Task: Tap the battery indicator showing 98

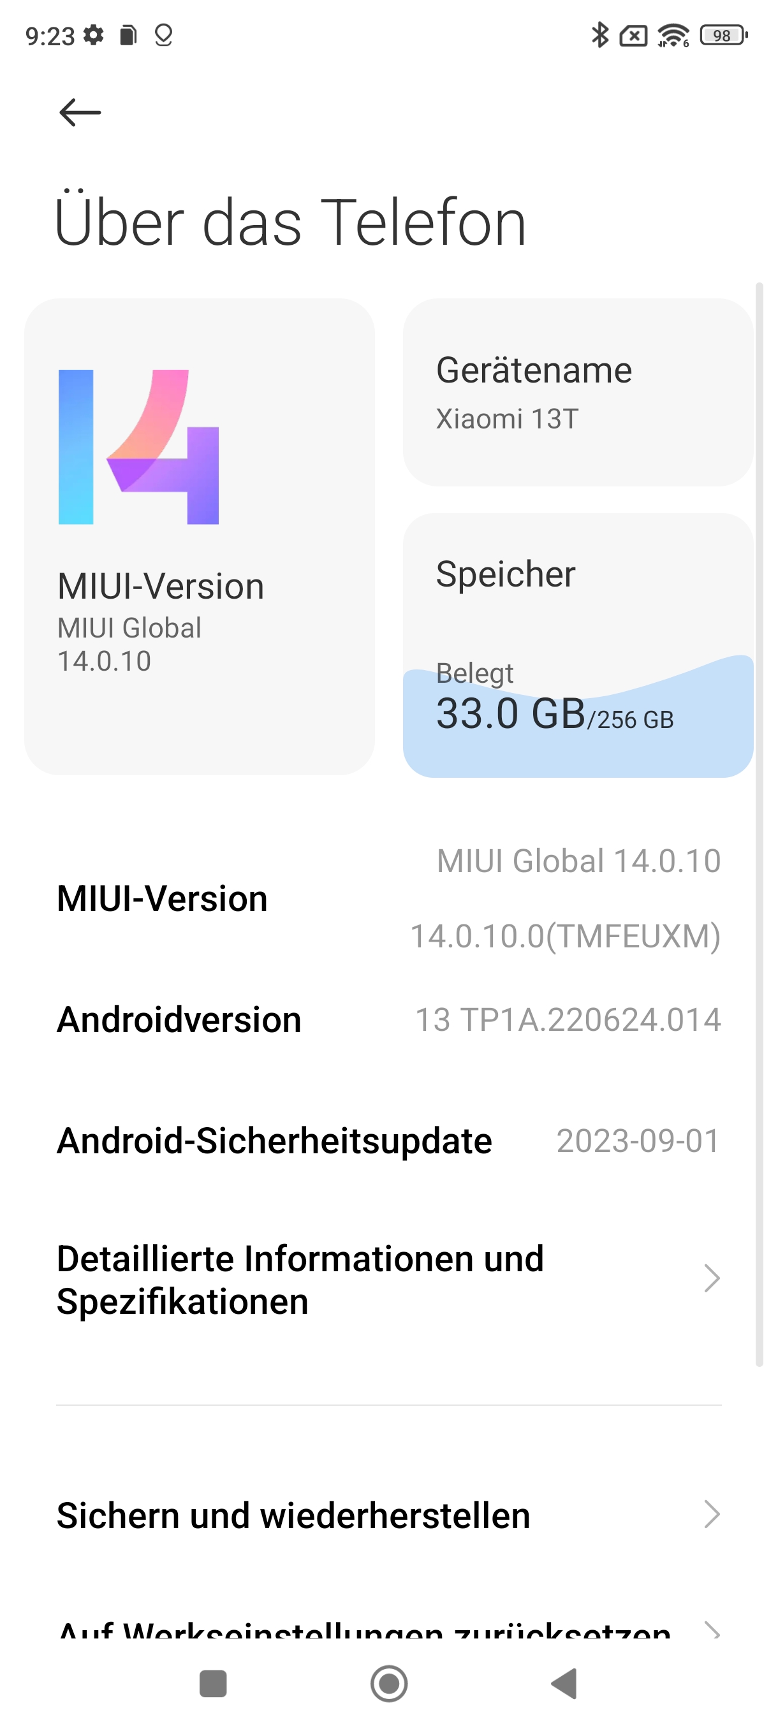Action: tap(724, 35)
